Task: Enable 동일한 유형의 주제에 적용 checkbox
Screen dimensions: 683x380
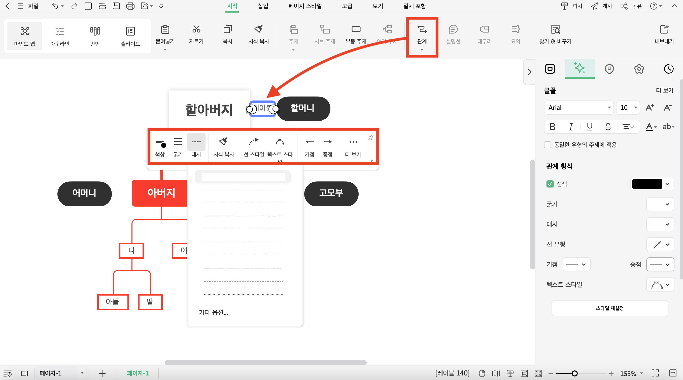Action: click(x=548, y=144)
